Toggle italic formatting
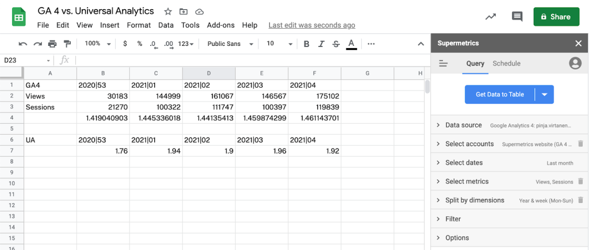 click(x=321, y=44)
